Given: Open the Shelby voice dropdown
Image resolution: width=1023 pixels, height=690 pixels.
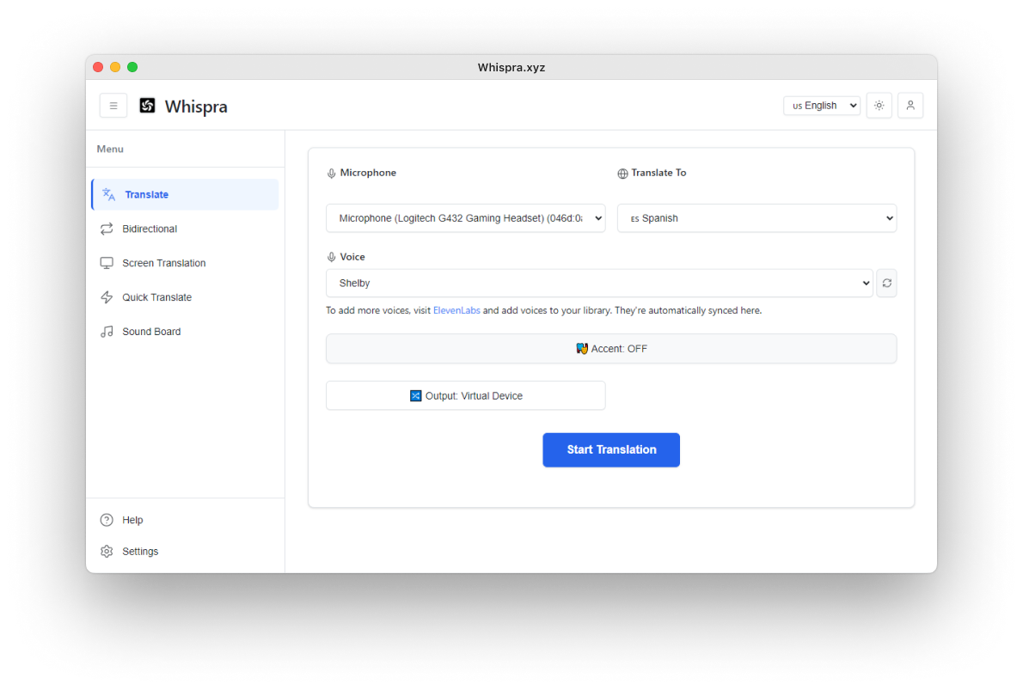Looking at the screenshot, I should tap(598, 283).
